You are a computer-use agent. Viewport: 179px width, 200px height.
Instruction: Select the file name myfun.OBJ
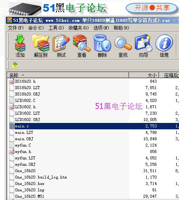tap(25, 164)
